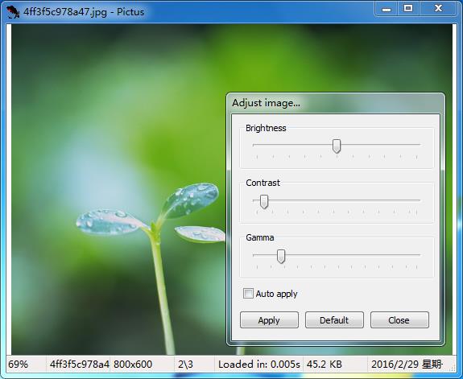
Task: Close the Pictus window with X
Action: click(x=438, y=9)
